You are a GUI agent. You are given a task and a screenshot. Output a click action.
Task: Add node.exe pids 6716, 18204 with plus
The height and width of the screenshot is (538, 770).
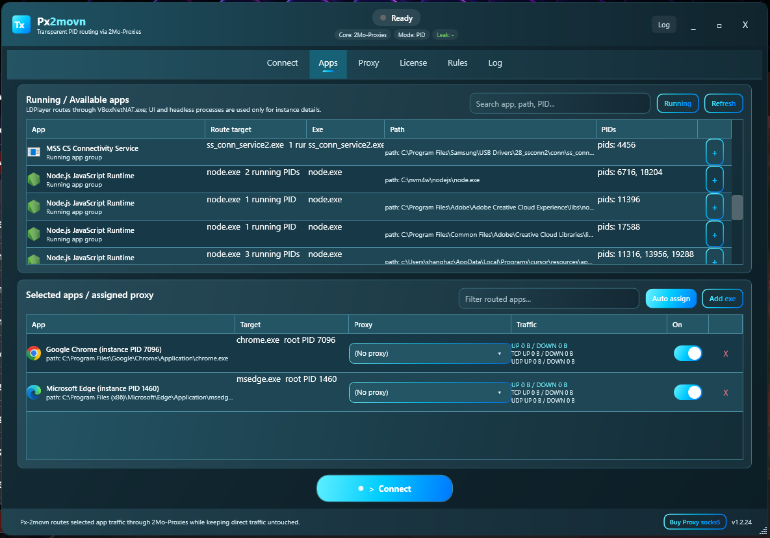coord(714,180)
